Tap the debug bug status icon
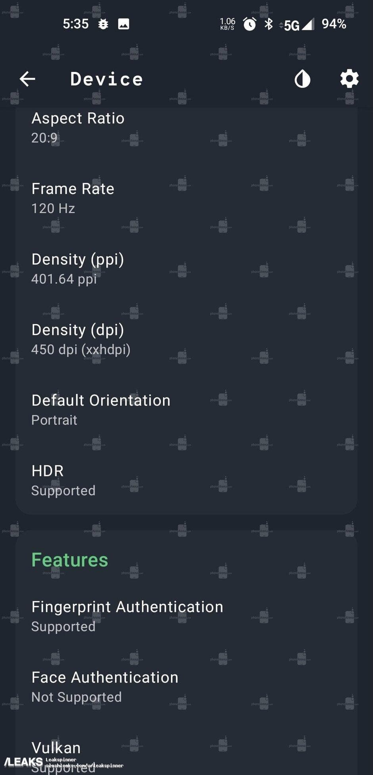373x775 pixels. (103, 24)
